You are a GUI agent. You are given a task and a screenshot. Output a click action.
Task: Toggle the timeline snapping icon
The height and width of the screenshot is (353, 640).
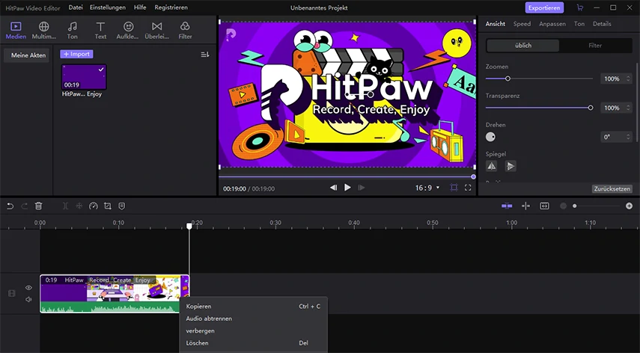point(507,206)
